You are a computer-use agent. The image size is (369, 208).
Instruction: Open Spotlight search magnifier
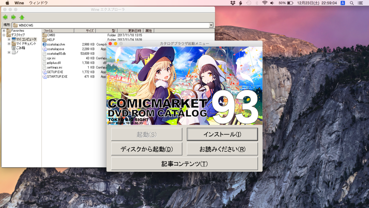tap(352, 3)
